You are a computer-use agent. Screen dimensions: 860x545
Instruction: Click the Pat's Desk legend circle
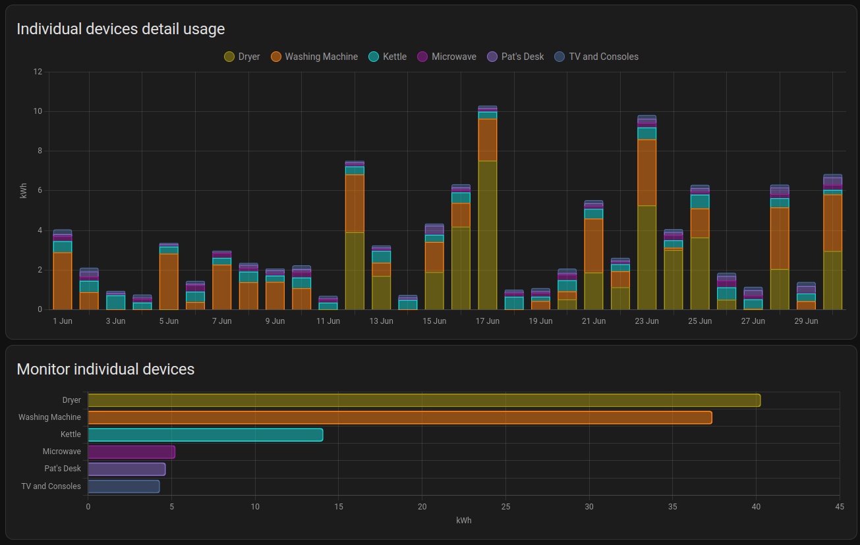492,57
